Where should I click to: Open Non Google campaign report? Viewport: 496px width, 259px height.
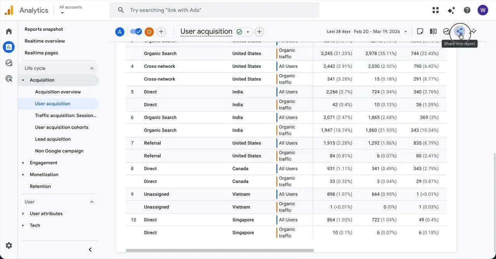(59, 151)
